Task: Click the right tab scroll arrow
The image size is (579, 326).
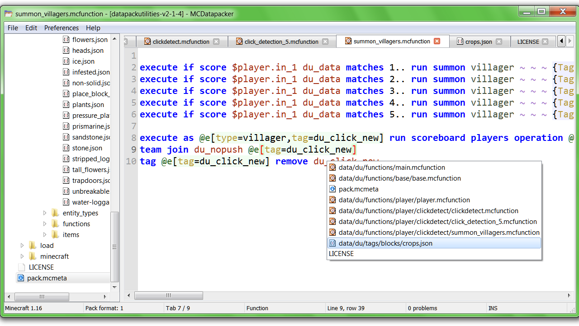Action: pos(570,41)
